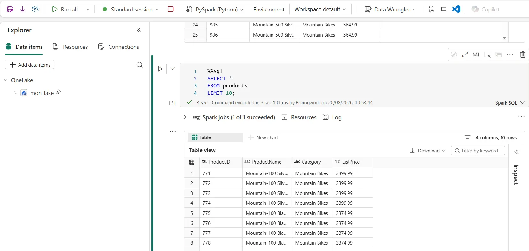
Task: Expand the Inspect side panel
Action: point(517,152)
